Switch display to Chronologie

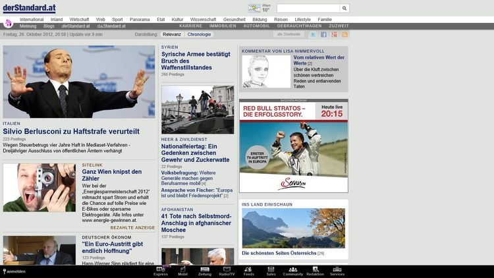click(199, 34)
